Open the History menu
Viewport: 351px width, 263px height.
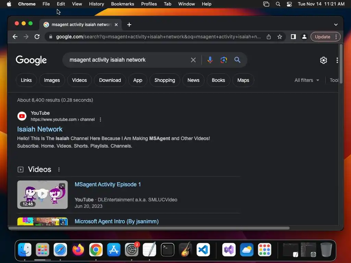pyautogui.click(x=96, y=4)
